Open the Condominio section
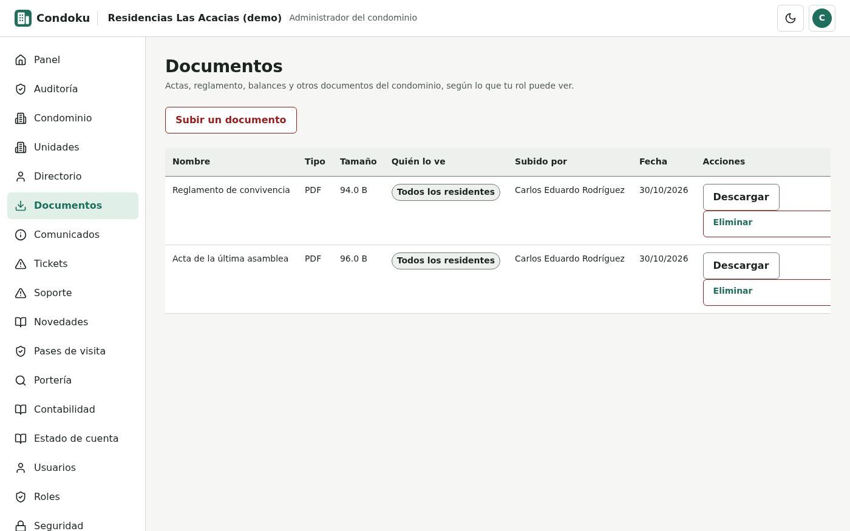The image size is (850, 531). click(73, 118)
